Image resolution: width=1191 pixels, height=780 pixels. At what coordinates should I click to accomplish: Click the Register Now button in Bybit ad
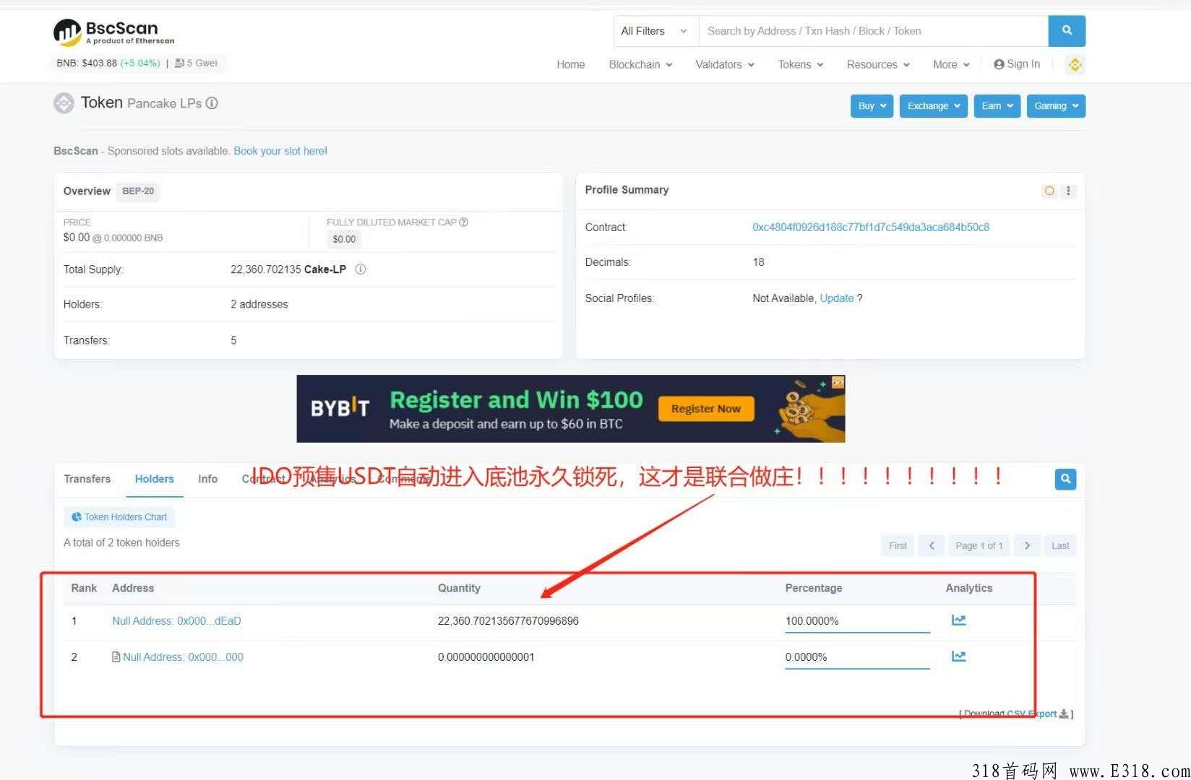click(x=706, y=409)
